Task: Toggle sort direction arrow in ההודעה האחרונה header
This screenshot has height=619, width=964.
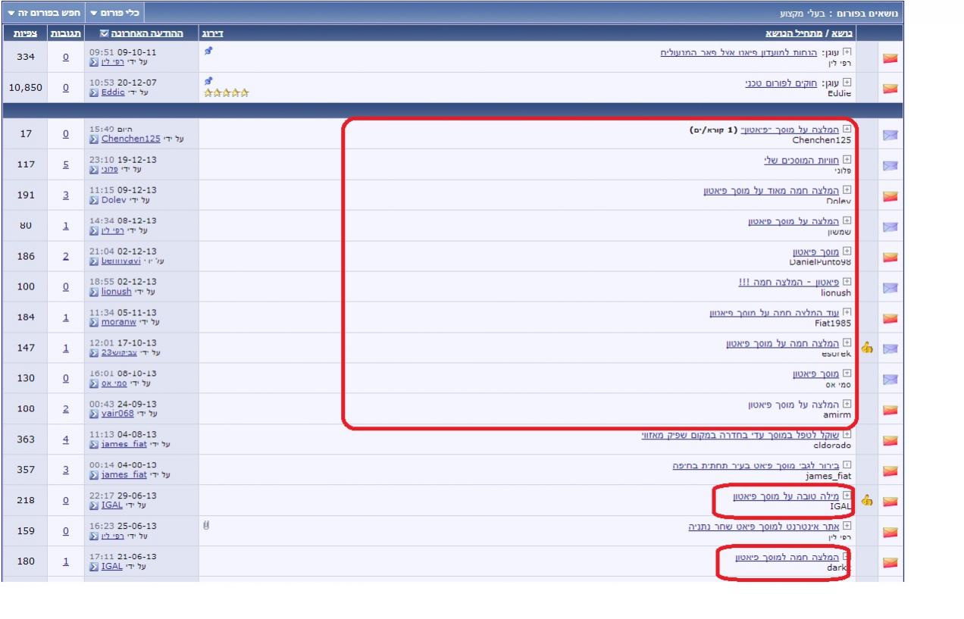Action: (x=105, y=34)
